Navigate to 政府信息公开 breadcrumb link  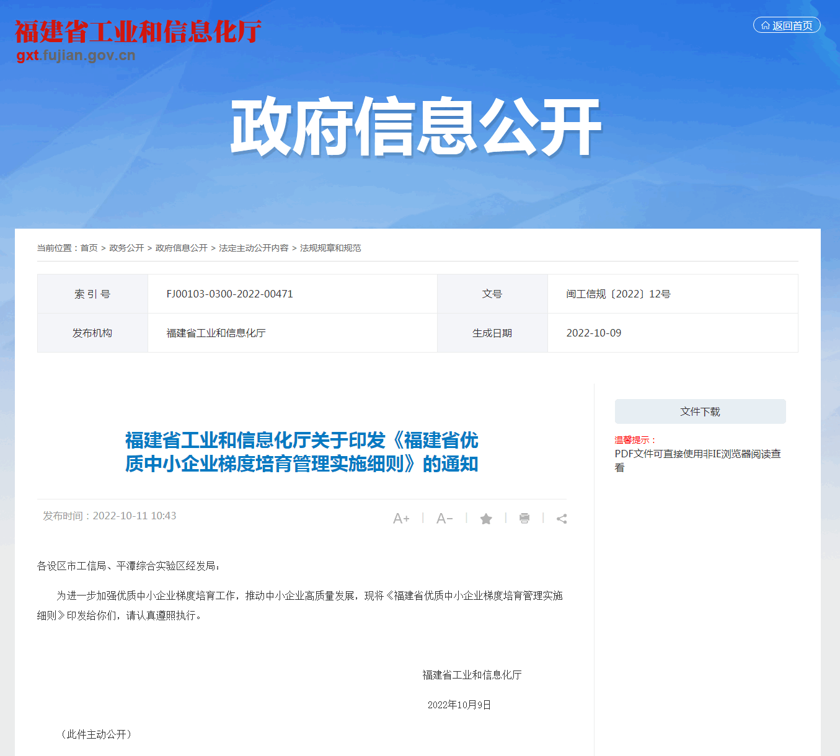[181, 248]
